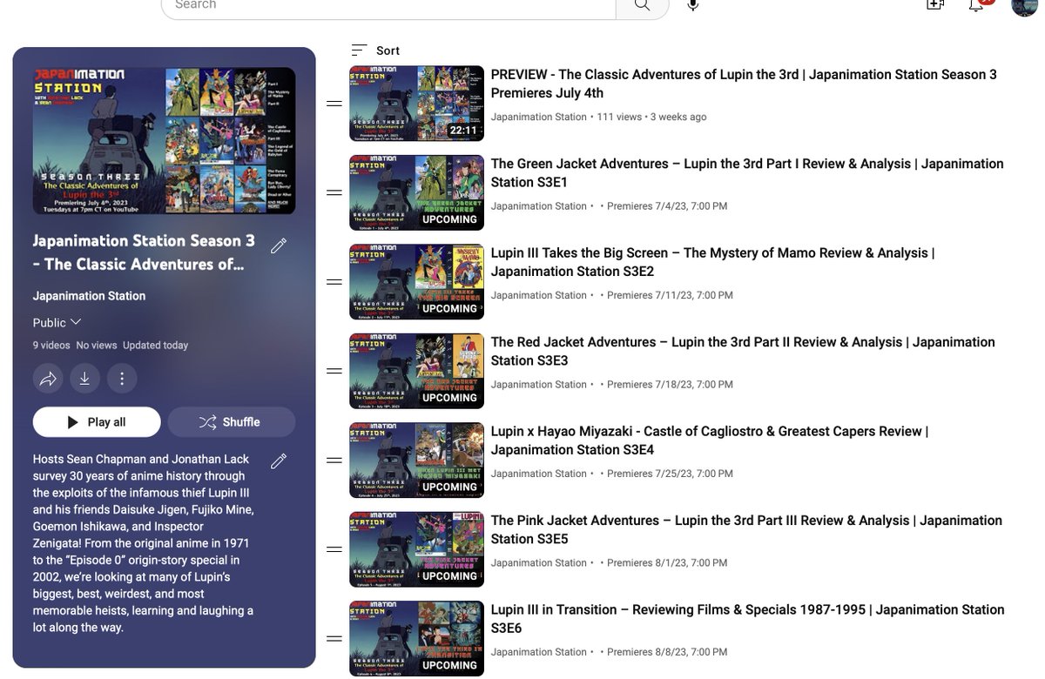Edit the playlist description pencil

click(279, 461)
